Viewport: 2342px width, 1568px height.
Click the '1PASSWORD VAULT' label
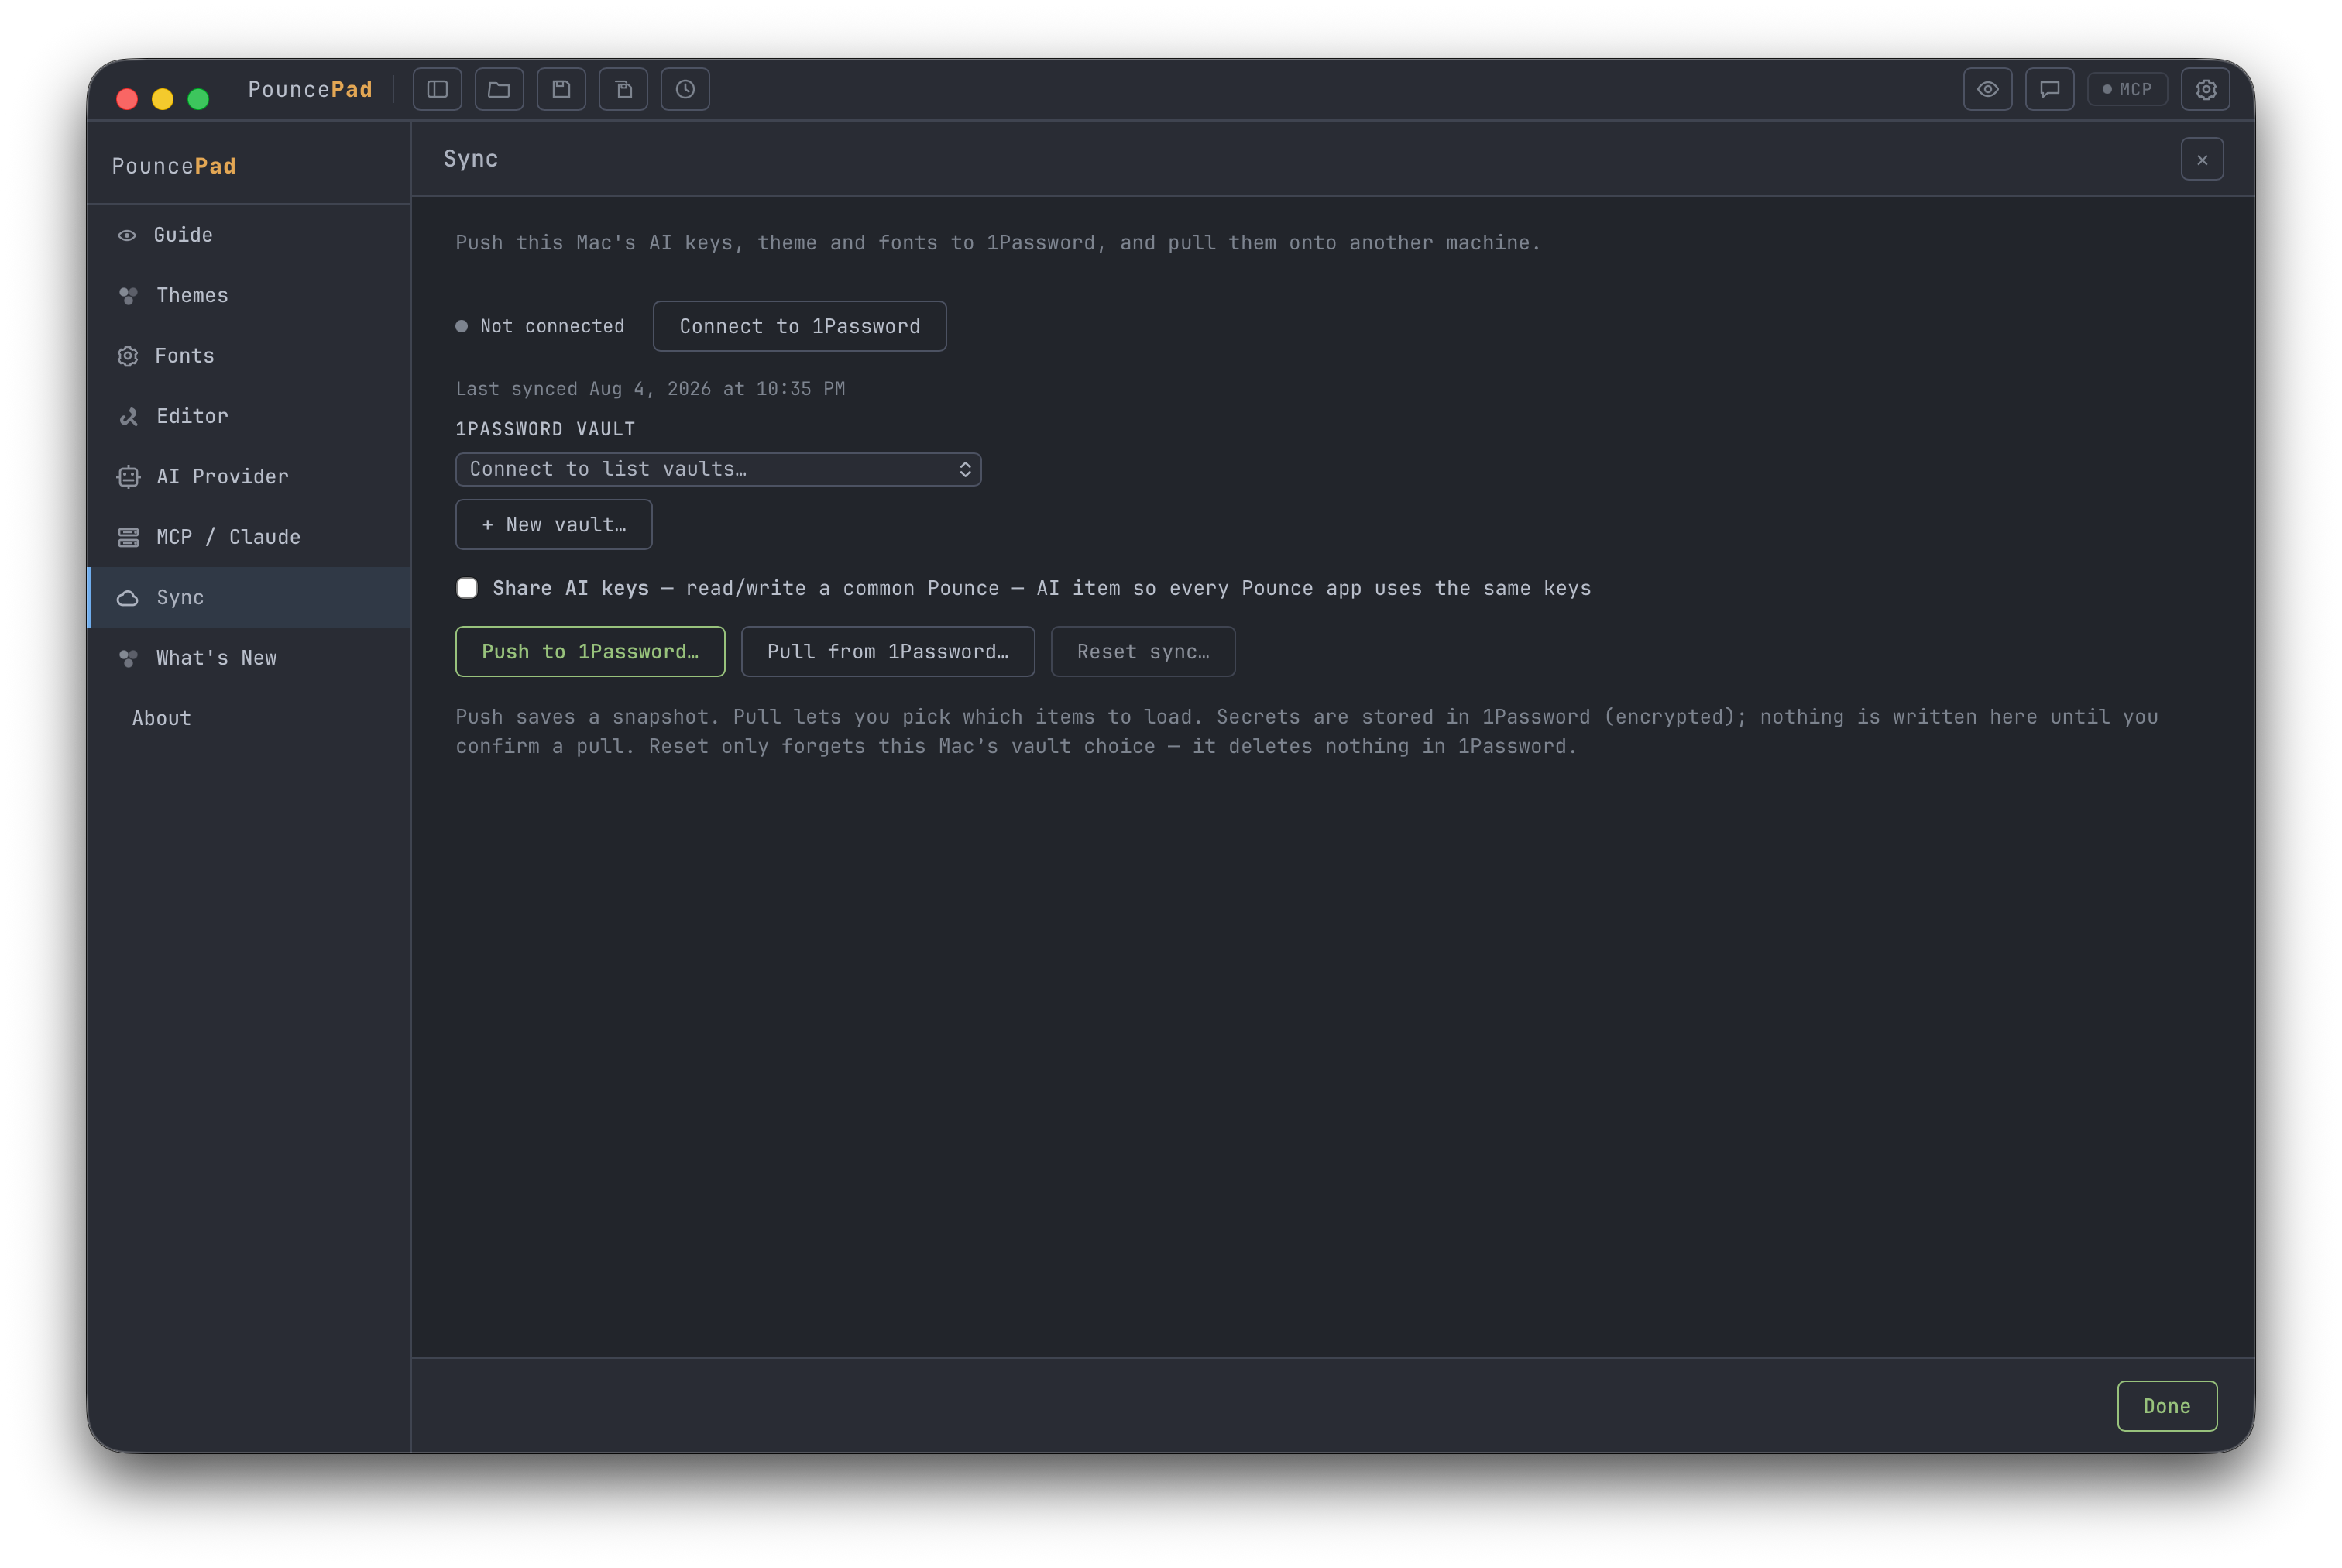[x=544, y=429]
